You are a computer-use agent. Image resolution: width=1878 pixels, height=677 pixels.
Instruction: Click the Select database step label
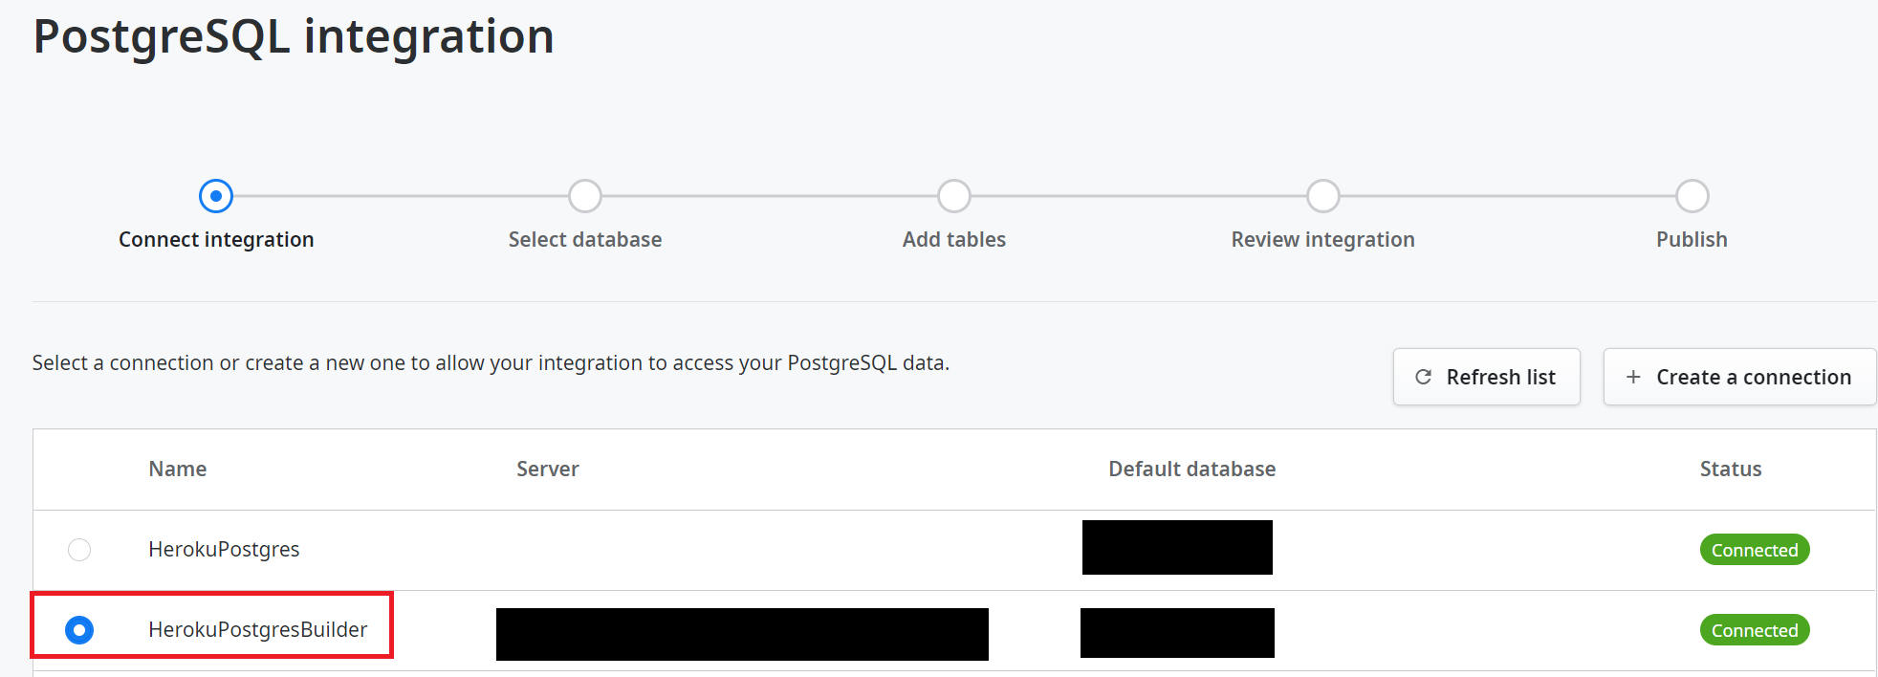pos(585,239)
